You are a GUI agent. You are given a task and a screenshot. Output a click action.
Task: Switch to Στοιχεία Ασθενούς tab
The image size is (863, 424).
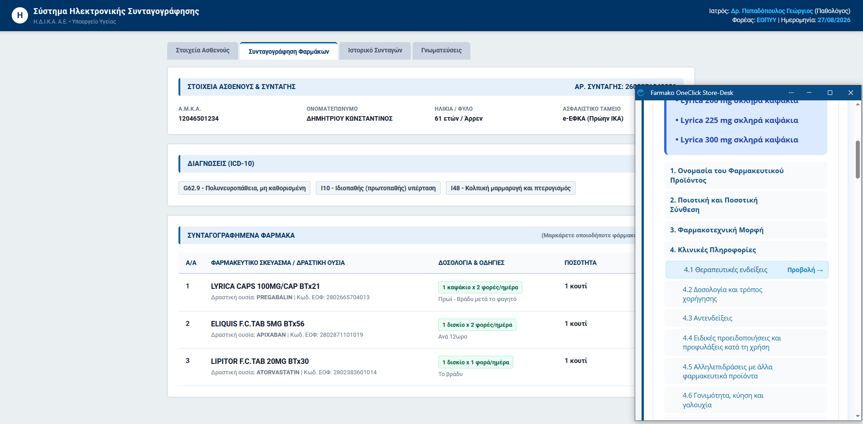click(x=202, y=51)
